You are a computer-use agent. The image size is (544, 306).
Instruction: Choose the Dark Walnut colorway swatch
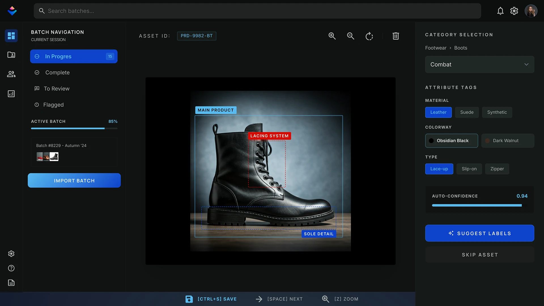click(x=507, y=141)
